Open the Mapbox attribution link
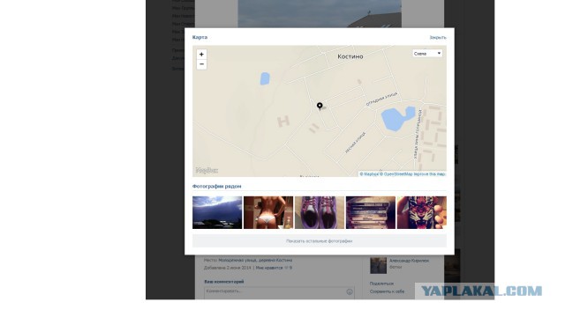565x317 pixels. click(x=369, y=174)
